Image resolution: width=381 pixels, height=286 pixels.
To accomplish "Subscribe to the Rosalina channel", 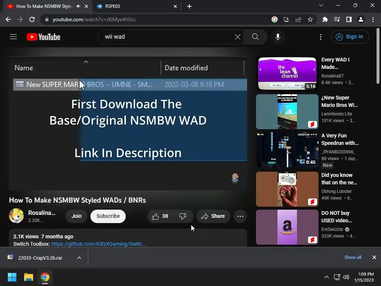I will (108, 216).
